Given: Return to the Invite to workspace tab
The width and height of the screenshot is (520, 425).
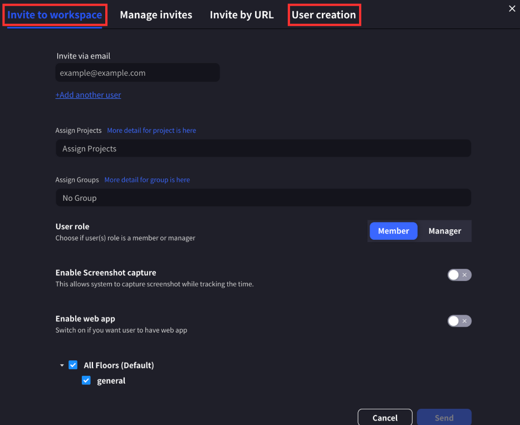Looking at the screenshot, I should coord(54,15).
